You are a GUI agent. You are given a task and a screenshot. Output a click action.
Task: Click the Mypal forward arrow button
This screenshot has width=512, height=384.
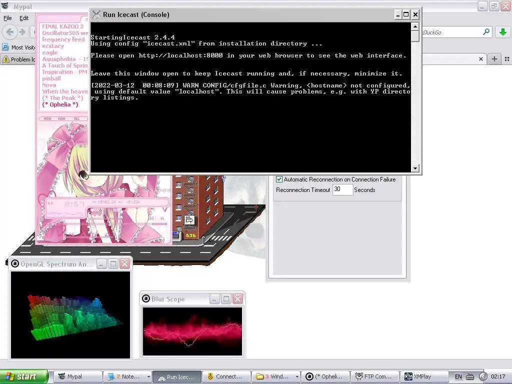(x=22, y=31)
